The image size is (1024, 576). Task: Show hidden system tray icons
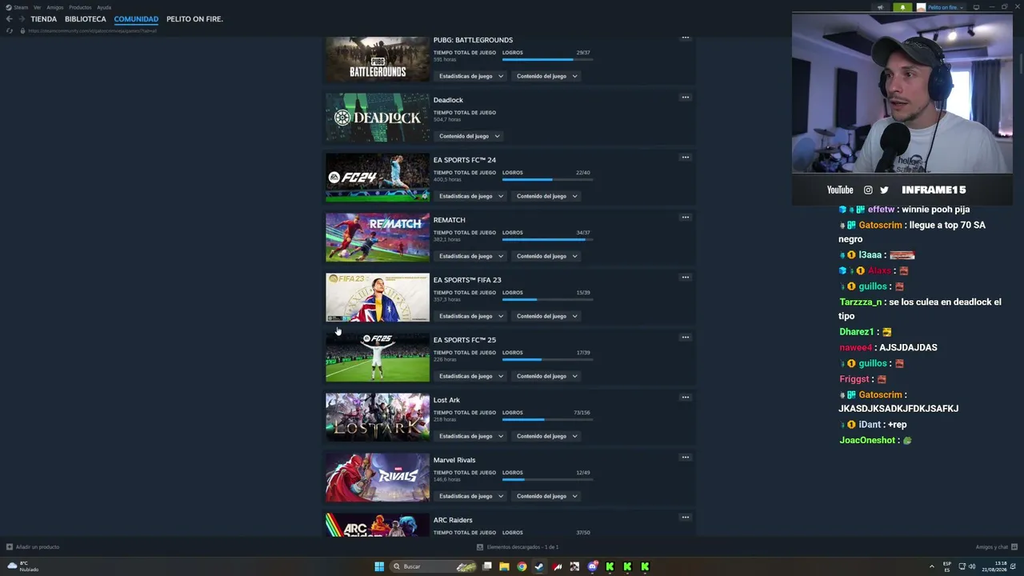point(931,566)
